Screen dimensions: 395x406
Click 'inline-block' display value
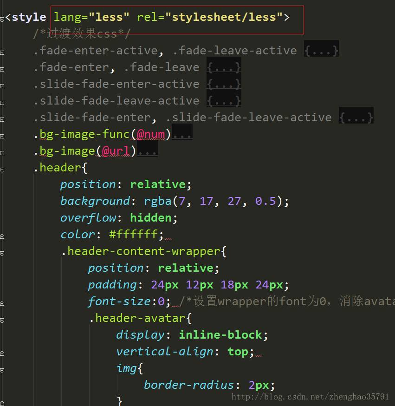[x=220, y=335]
